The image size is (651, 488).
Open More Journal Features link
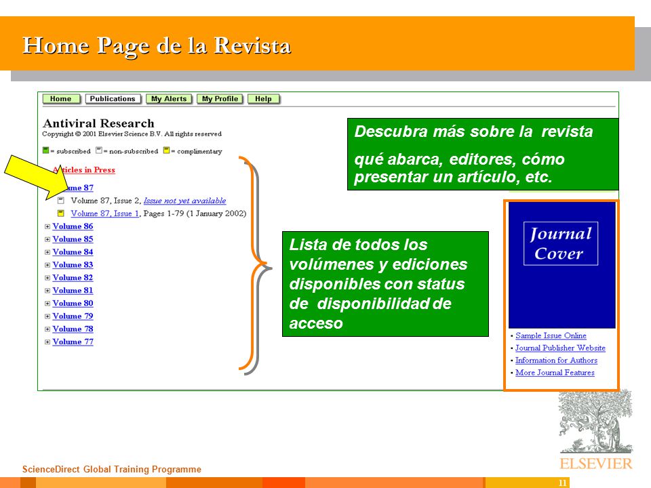(x=555, y=373)
